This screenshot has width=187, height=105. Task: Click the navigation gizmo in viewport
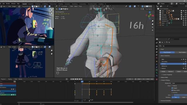tap(150, 15)
